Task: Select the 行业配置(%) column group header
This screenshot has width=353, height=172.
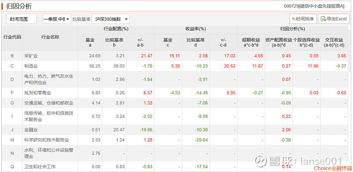Action: (116, 29)
